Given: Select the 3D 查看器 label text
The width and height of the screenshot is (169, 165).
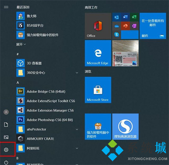Looking at the screenshot, I should click(34, 63).
